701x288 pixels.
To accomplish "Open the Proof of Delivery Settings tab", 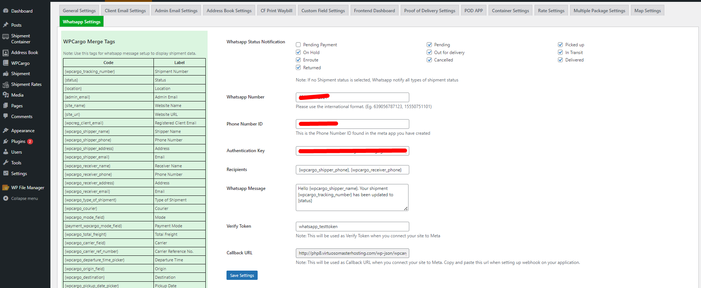I will [429, 11].
